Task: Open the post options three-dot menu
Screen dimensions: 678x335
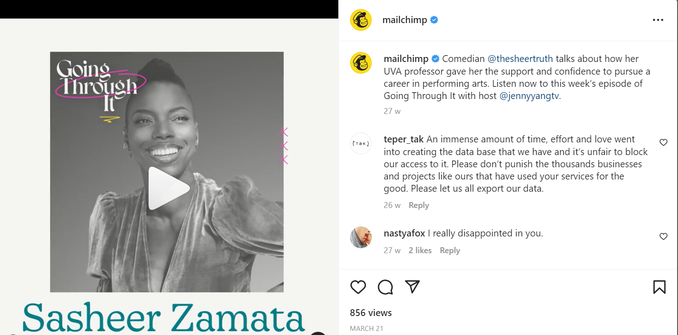Action: [658, 19]
